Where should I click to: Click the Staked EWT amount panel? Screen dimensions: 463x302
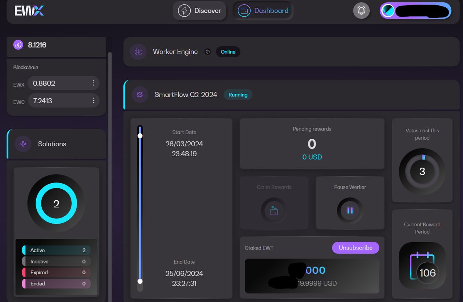[312, 276]
